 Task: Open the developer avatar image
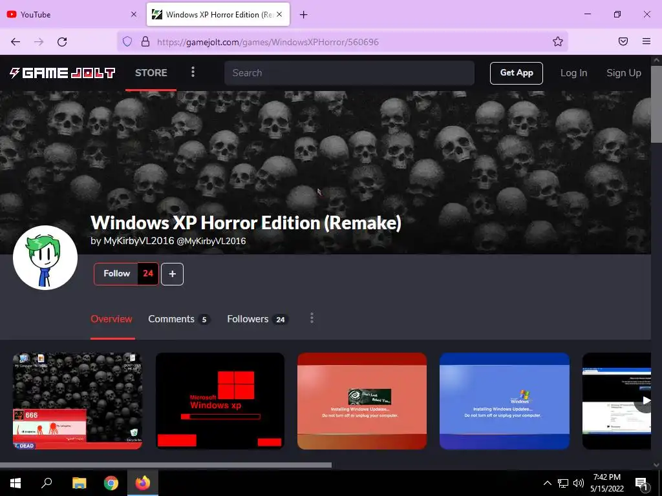click(45, 258)
